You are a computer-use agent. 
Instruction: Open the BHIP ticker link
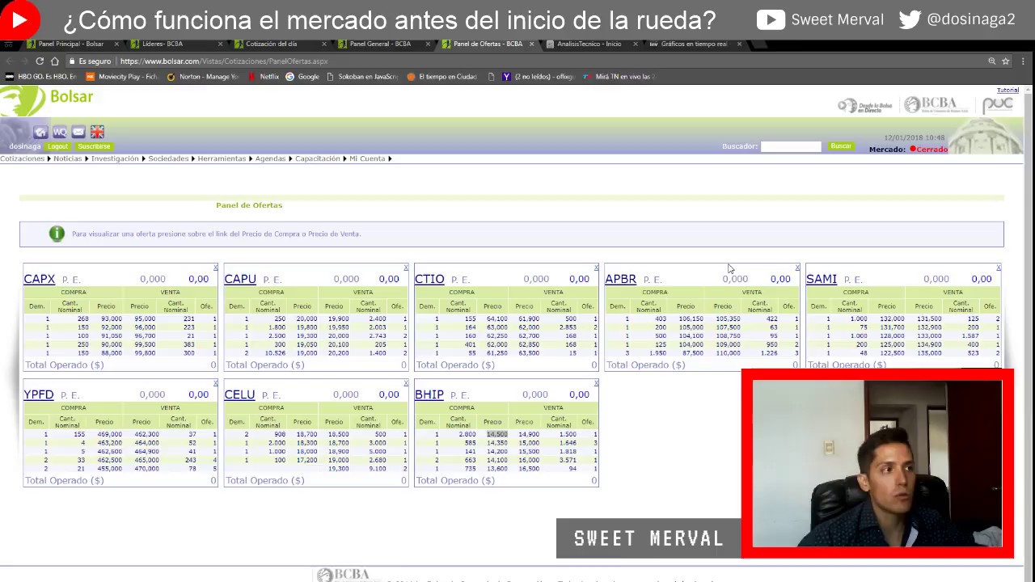click(x=429, y=394)
